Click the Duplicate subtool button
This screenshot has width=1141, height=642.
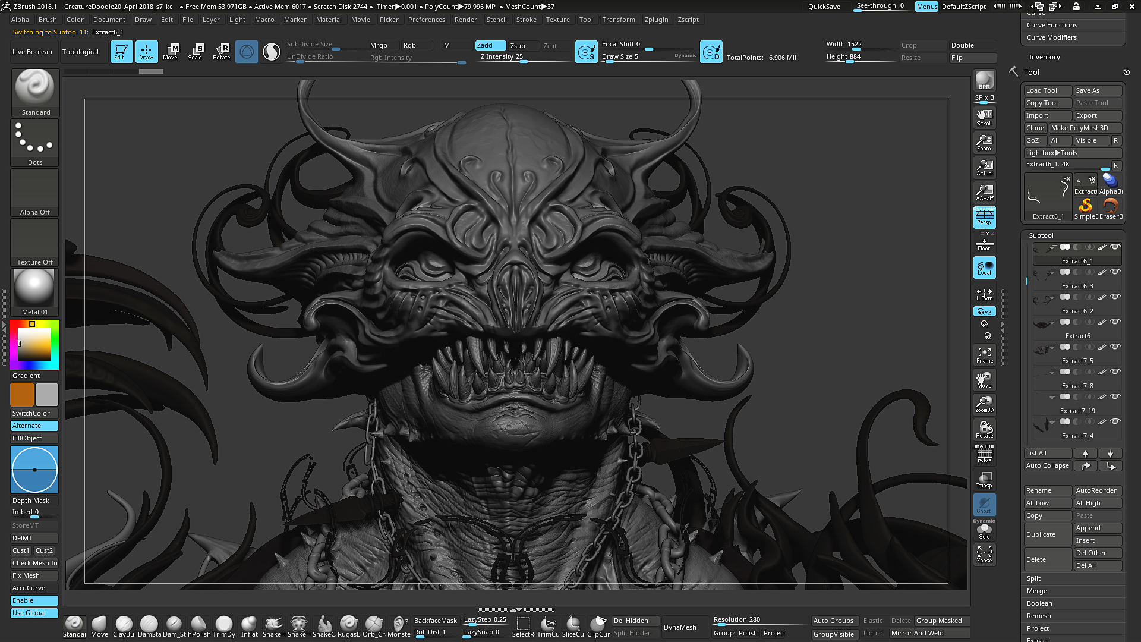[1048, 534]
